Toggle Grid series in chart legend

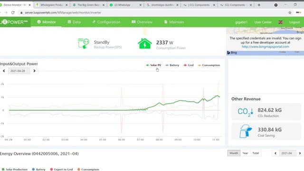click(189, 65)
